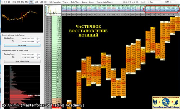Open the 14 Days period dropdown
Screen dimensions: 180x109
(x=154, y=2)
